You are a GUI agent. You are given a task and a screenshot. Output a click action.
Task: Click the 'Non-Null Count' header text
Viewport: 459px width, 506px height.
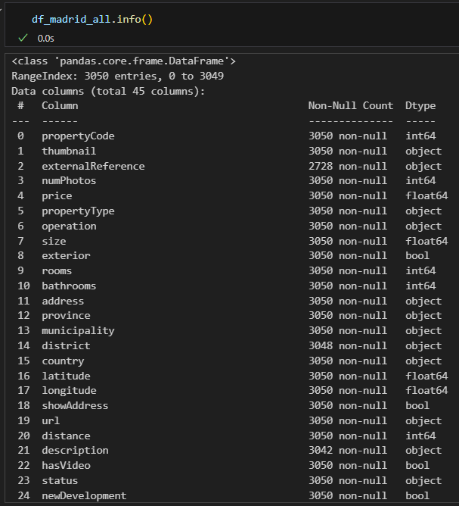pos(350,105)
